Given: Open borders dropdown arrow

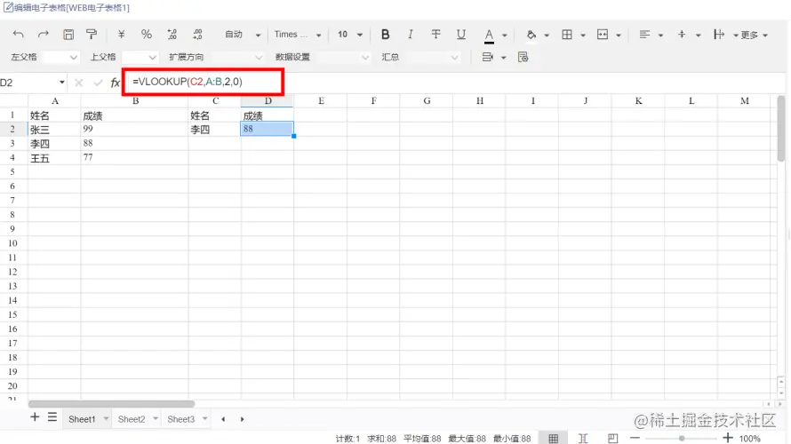Looking at the screenshot, I should [583, 36].
